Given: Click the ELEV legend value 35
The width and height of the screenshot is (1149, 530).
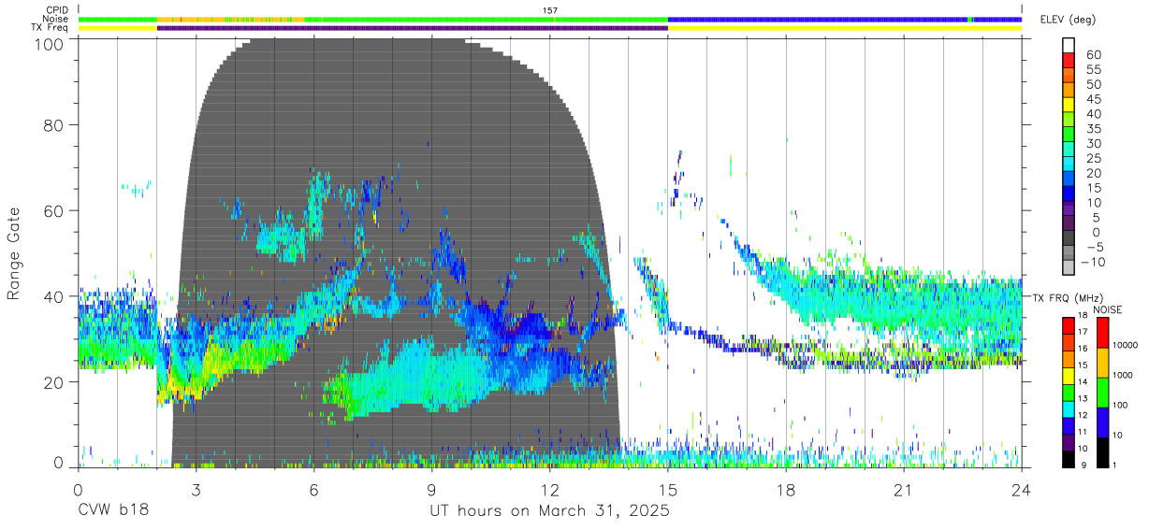Looking at the screenshot, I should pos(1094,129).
